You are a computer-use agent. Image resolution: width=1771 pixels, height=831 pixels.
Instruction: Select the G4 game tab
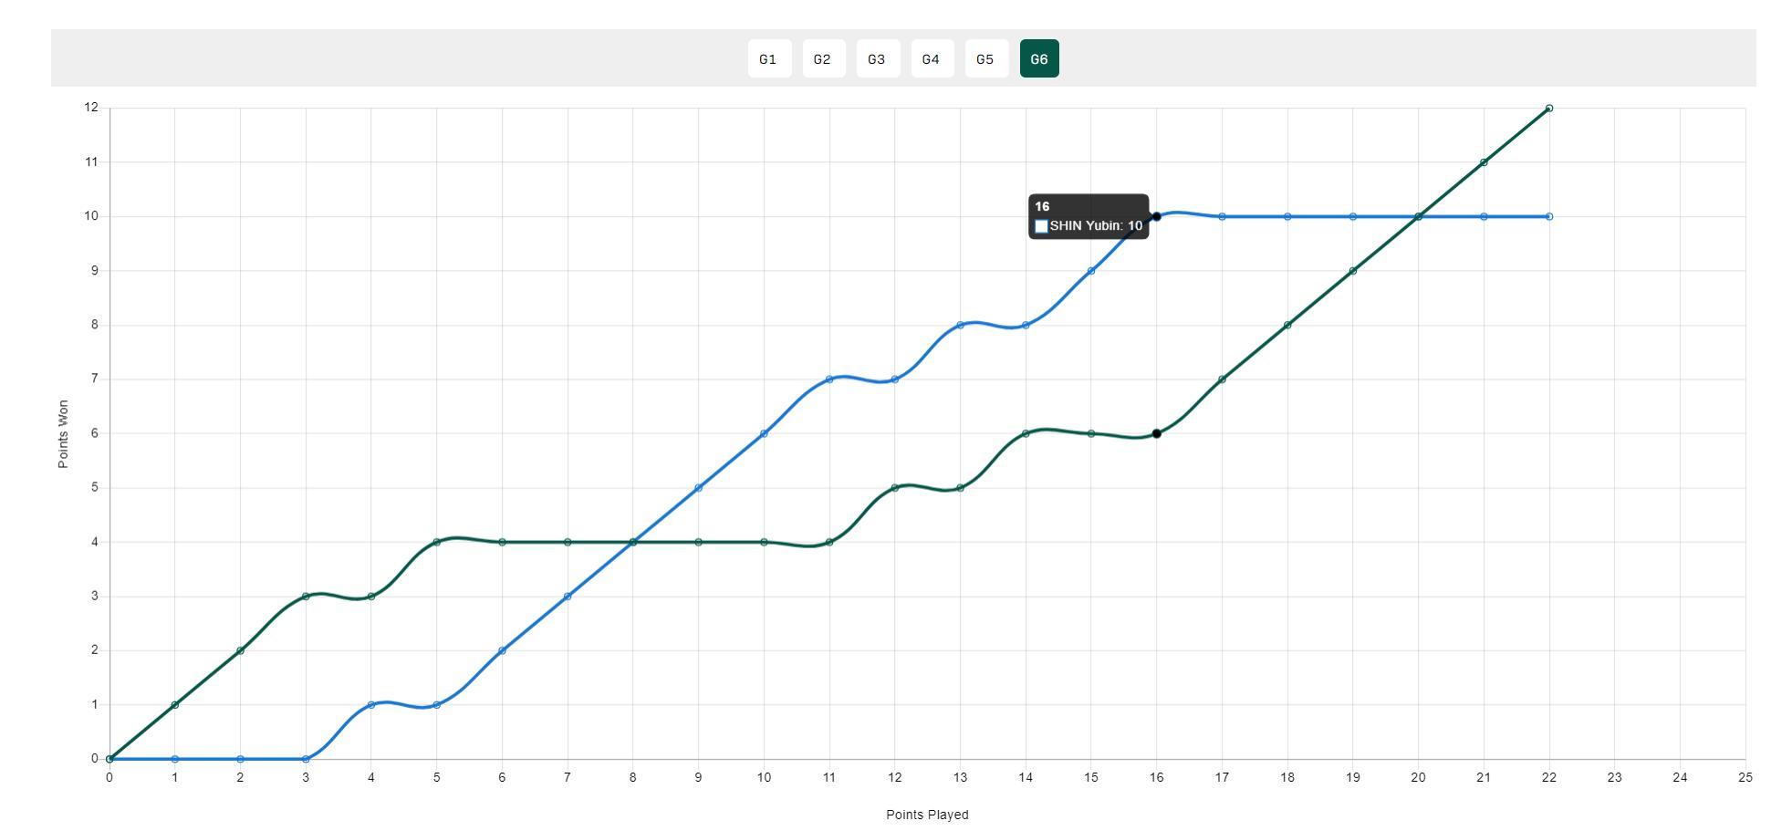932,59
